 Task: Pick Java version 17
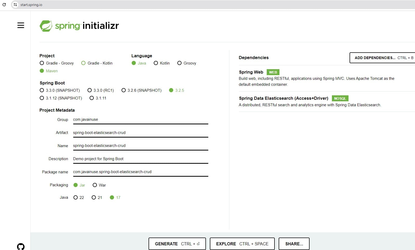point(115,198)
